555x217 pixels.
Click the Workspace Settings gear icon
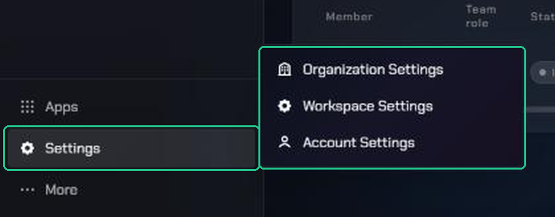pos(284,106)
